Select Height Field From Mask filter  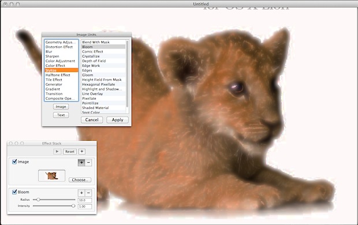[103, 80]
